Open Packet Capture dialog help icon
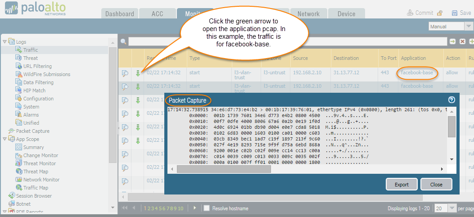Viewport: 474px width, 217px height. [x=451, y=100]
